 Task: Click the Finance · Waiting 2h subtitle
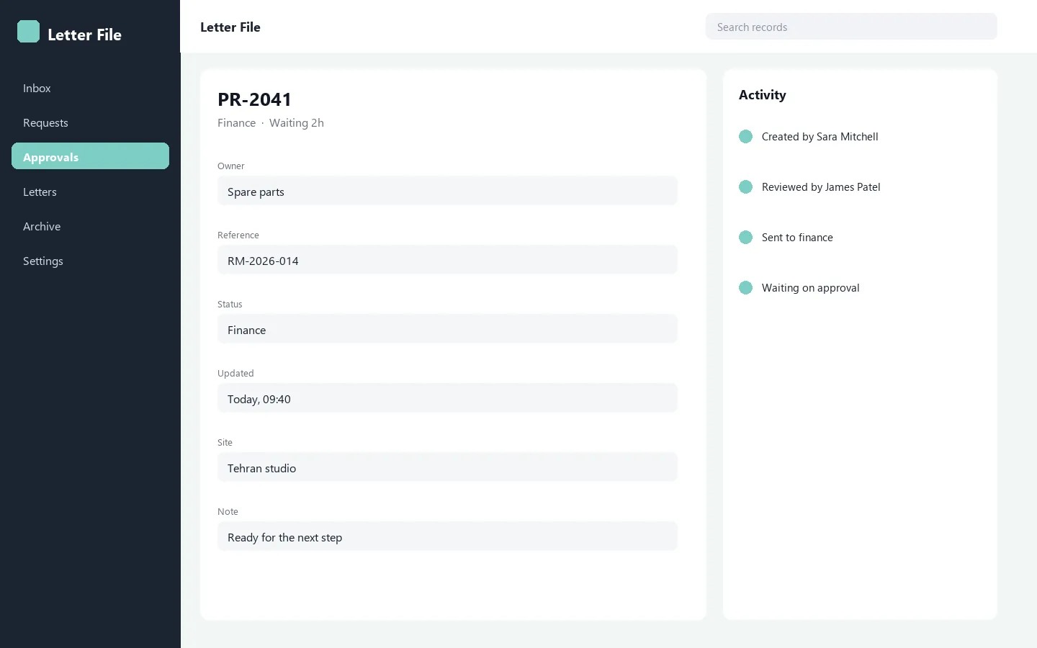[271, 123]
